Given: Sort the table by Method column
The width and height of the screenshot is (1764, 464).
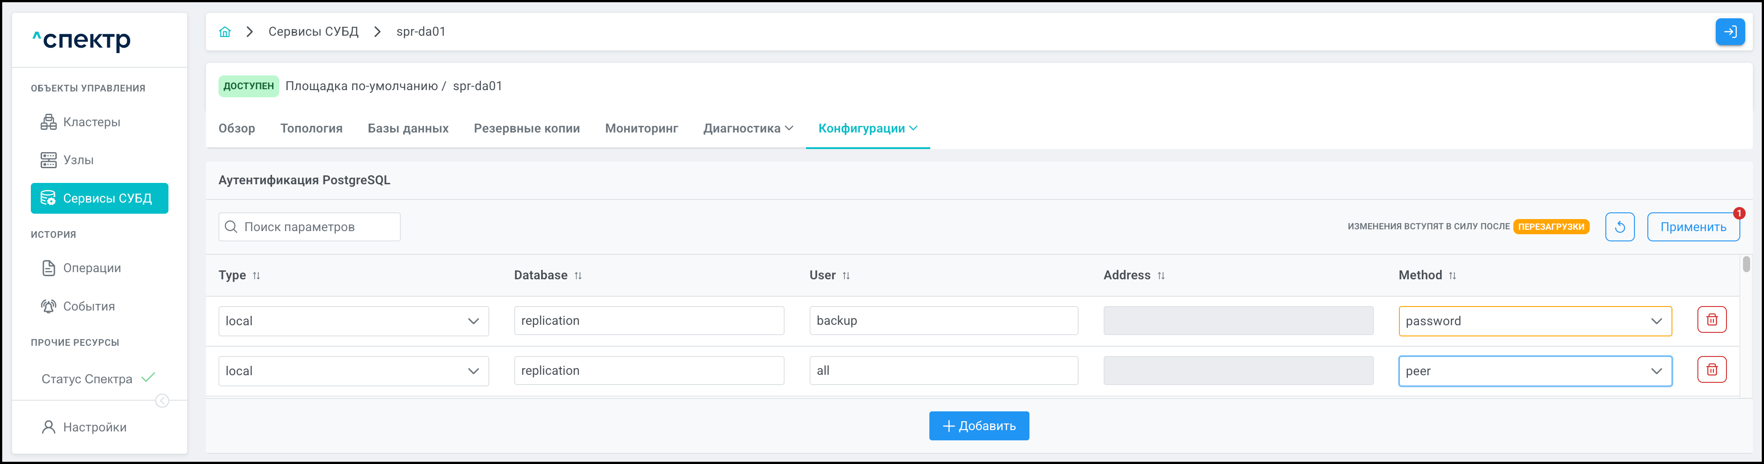Looking at the screenshot, I should [1453, 276].
